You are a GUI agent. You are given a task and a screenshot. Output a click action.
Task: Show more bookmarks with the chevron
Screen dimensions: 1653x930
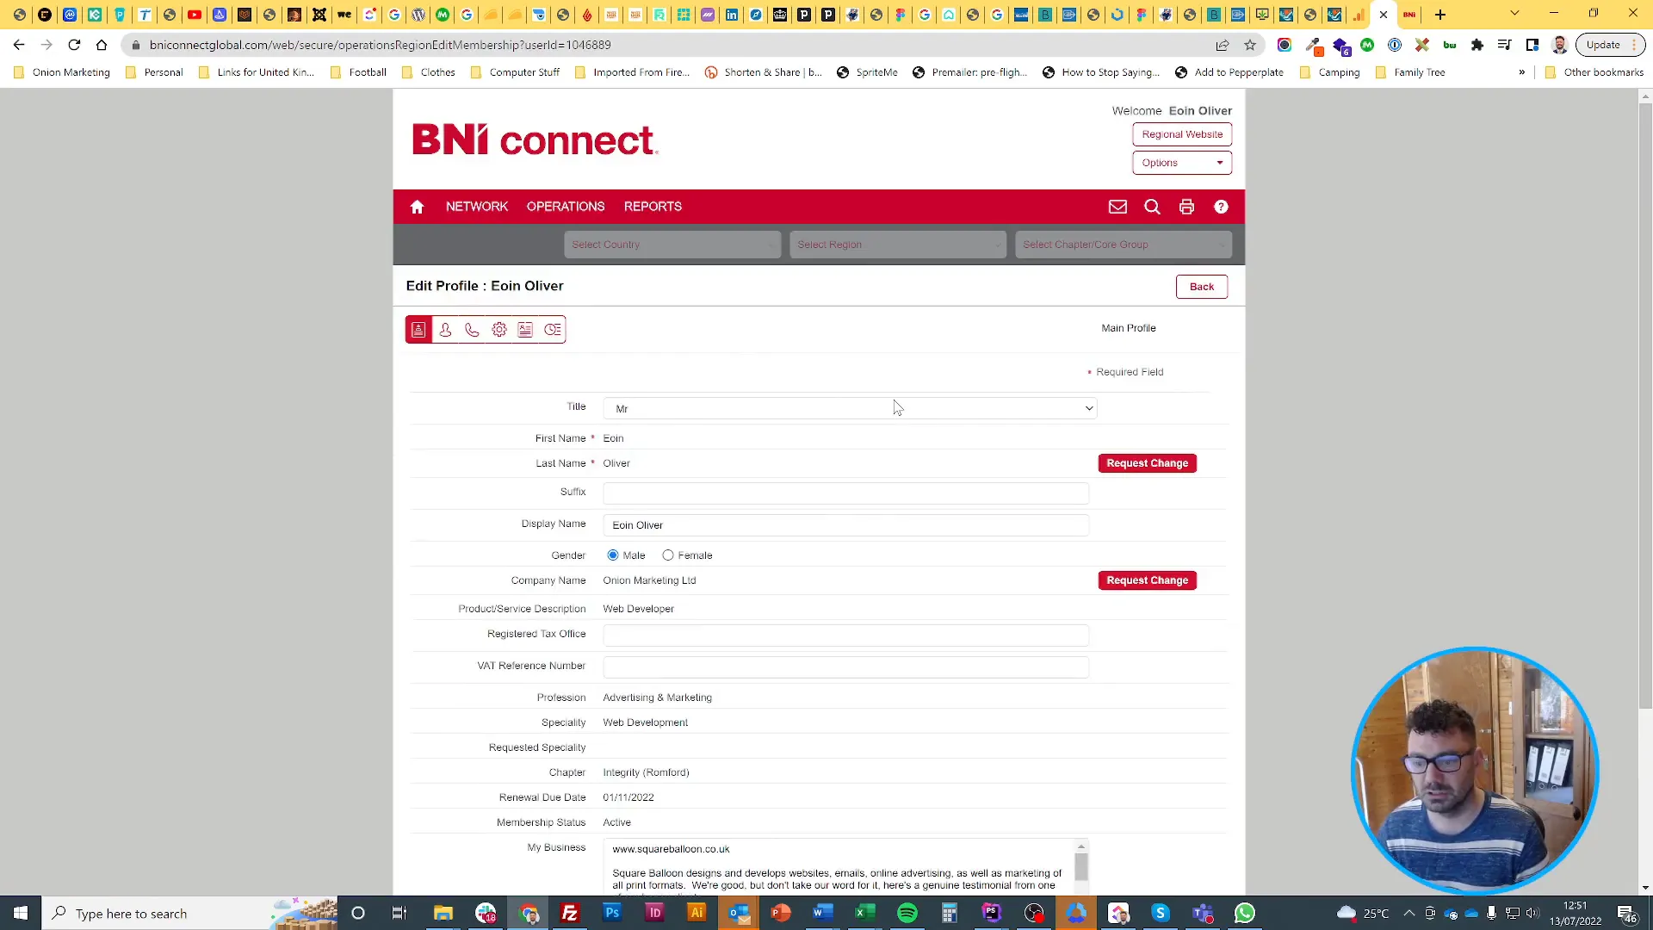(1522, 72)
